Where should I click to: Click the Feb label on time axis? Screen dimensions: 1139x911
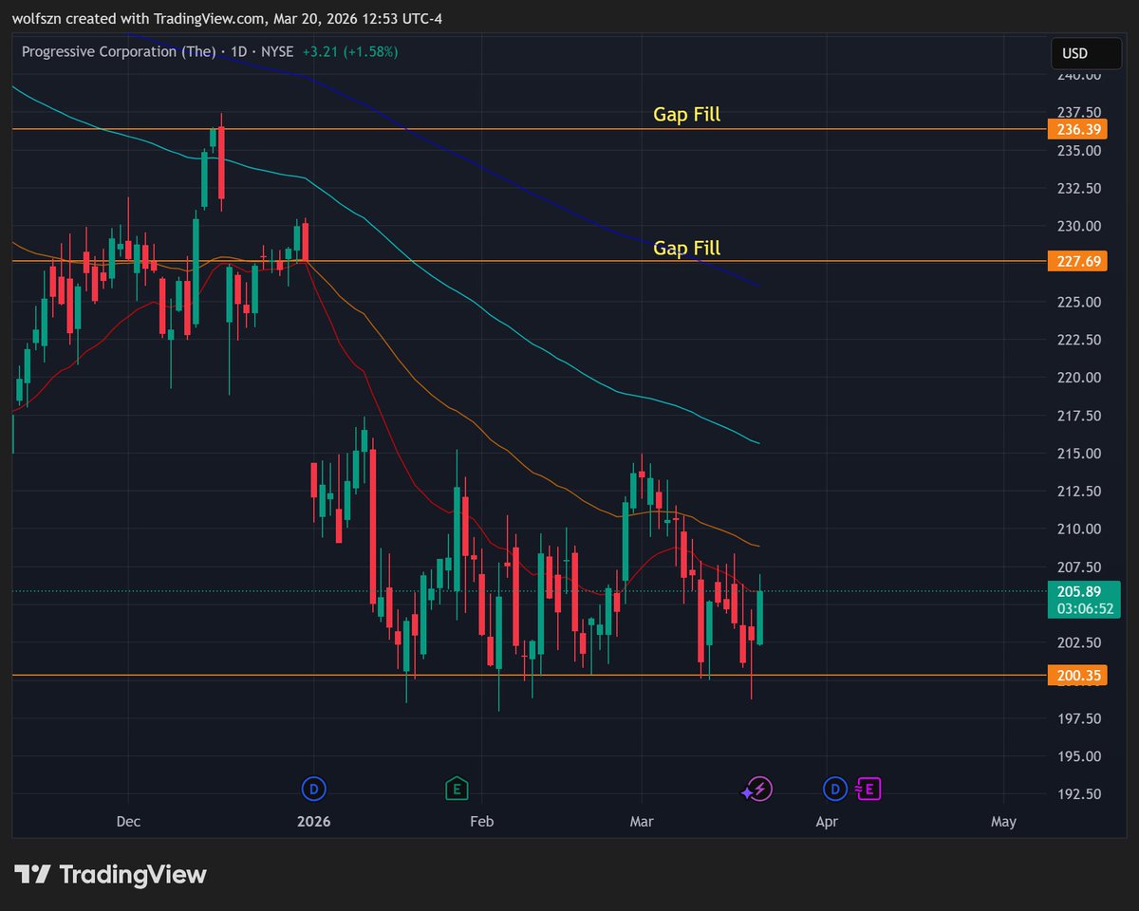pos(481,822)
